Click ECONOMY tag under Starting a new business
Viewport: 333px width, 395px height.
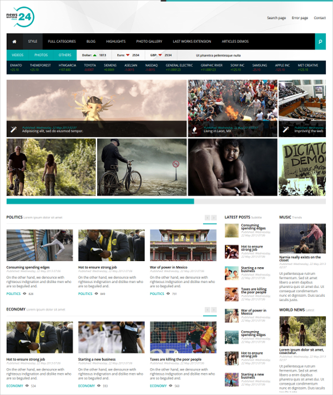point(87,386)
